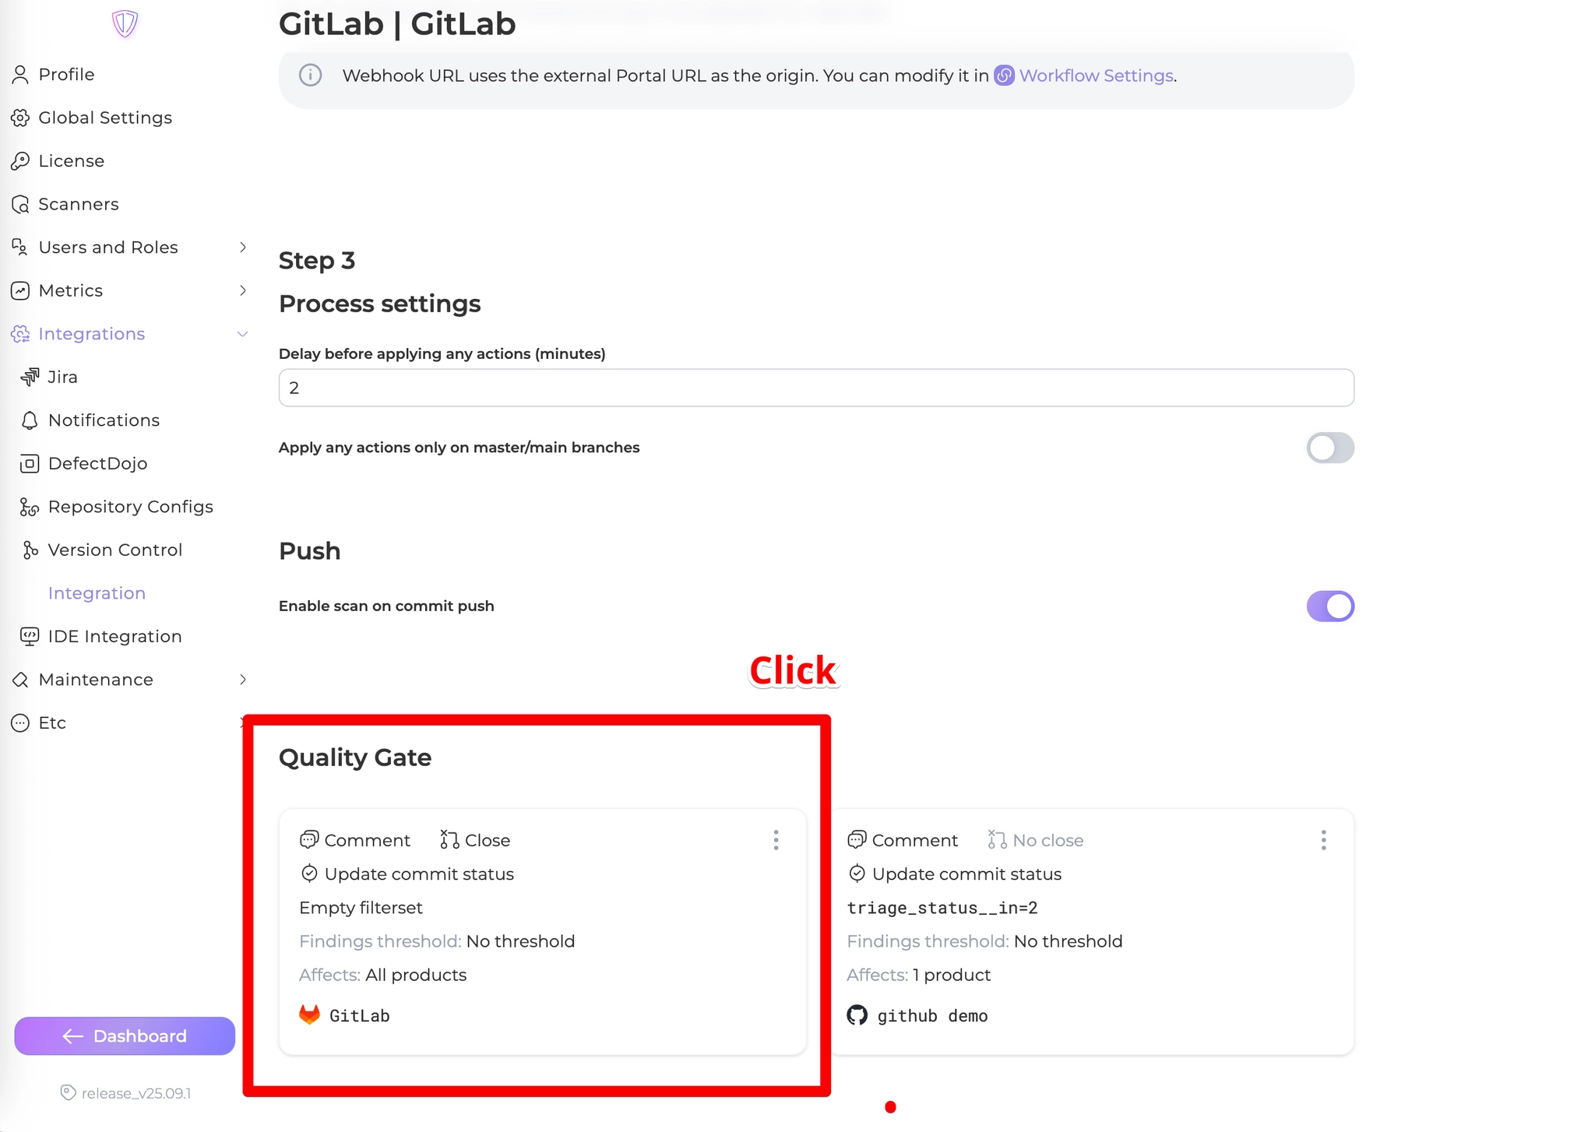The width and height of the screenshot is (1595, 1132).
Task: Open the github demo card three-dot menu
Action: pos(1323,840)
